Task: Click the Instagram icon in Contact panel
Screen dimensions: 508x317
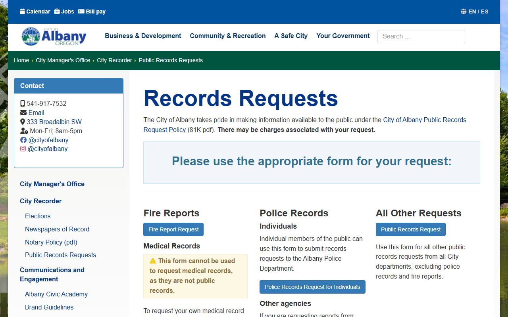Action: click(23, 149)
